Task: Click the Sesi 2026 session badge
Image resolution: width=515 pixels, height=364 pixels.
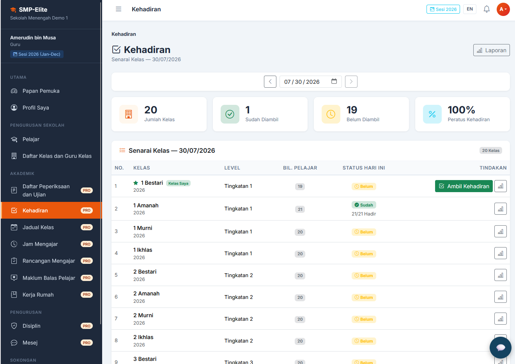Action: (443, 9)
